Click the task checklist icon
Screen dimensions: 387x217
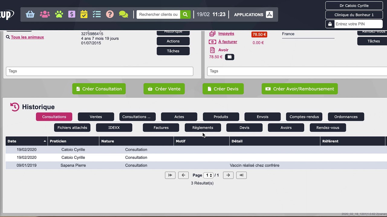[x=97, y=14]
